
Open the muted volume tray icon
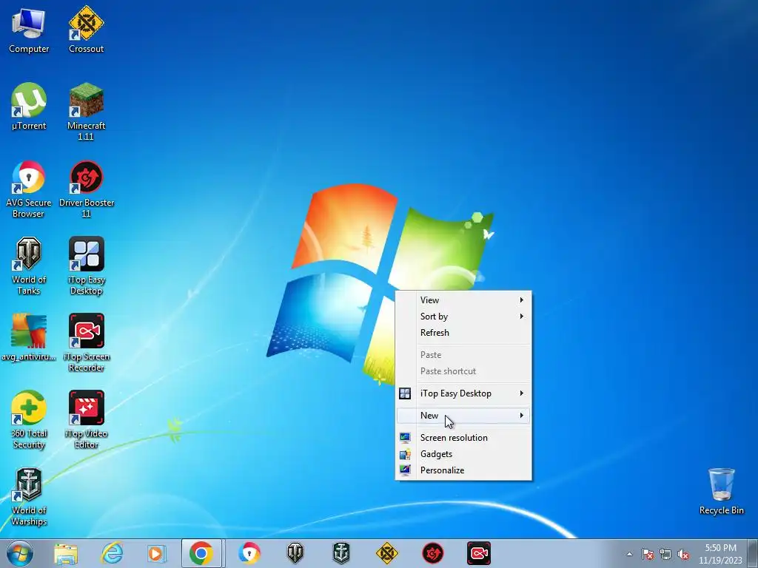683,554
